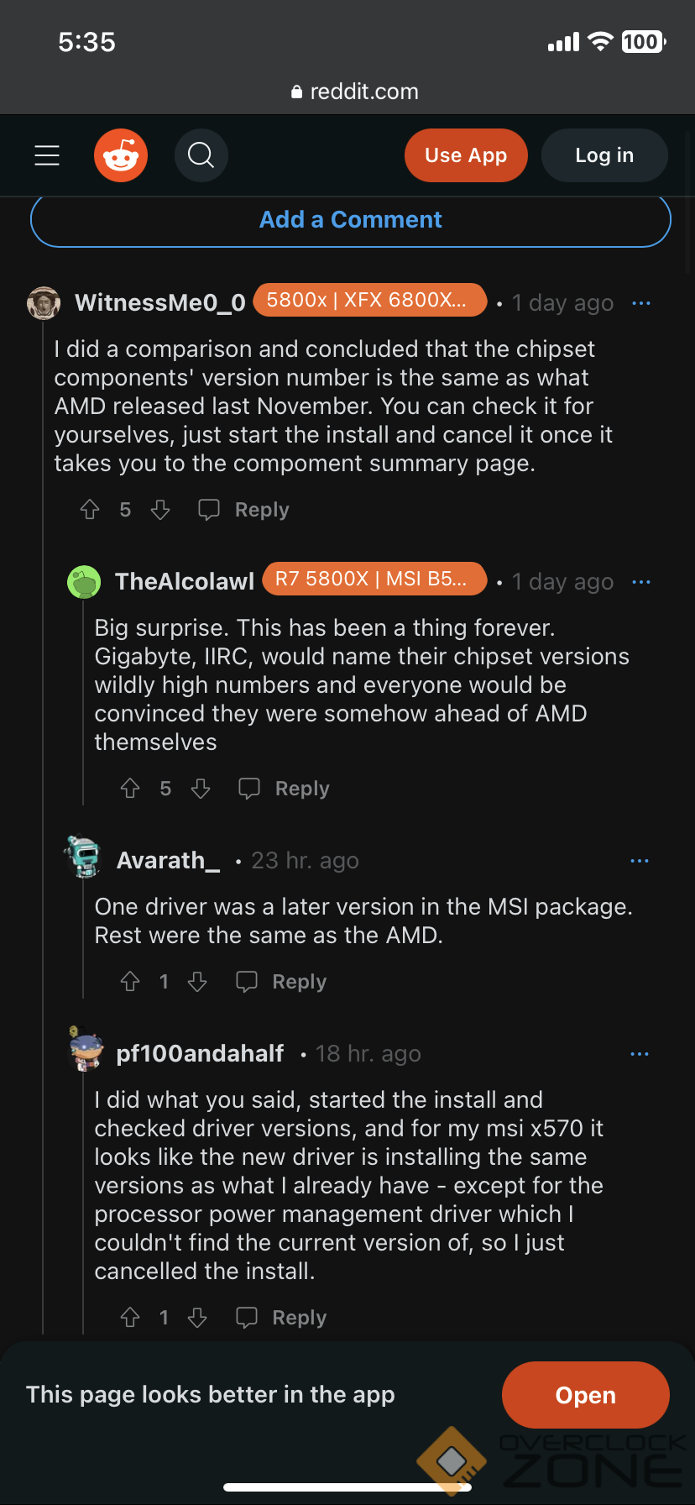Reply to TheAlcolawl's comment
The height and width of the screenshot is (1505, 695).
(285, 789)
